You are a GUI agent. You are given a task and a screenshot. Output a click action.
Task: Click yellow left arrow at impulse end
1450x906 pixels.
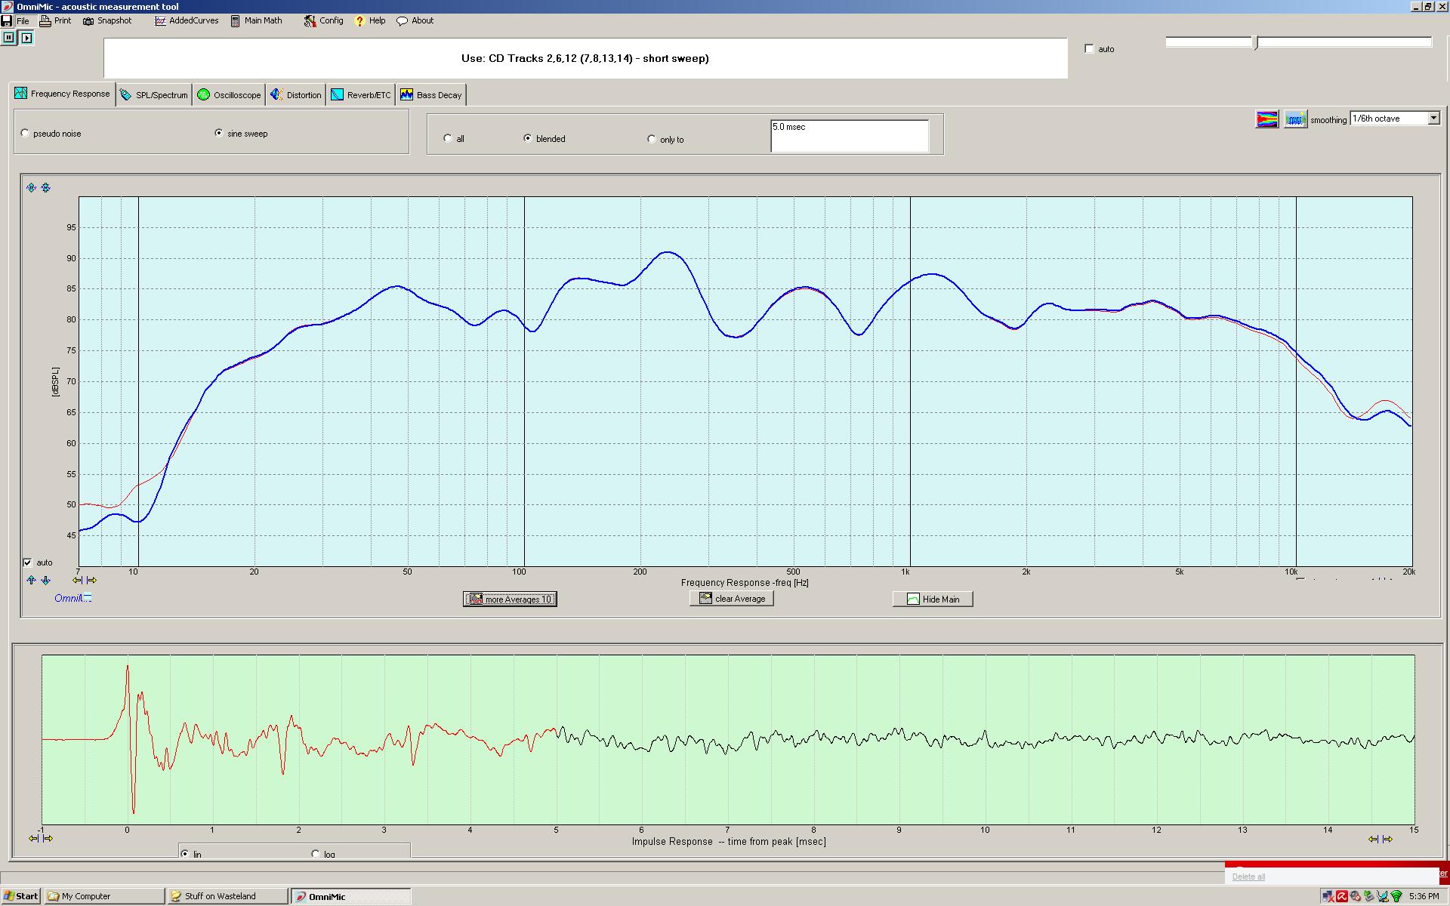tap(1374, 839)
